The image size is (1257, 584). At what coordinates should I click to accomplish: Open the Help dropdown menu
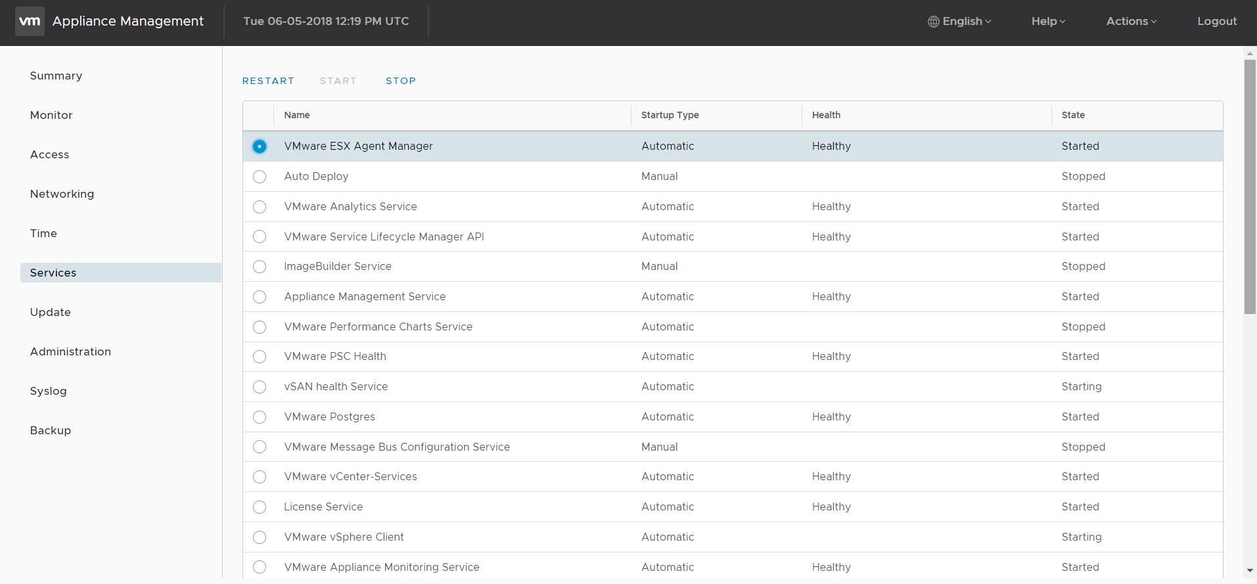tap(1048, 21)
